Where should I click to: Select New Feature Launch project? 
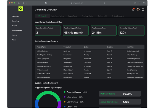click(90, 78)
